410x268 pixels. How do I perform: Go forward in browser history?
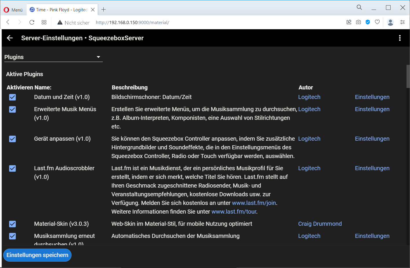[x=20, y=22]
